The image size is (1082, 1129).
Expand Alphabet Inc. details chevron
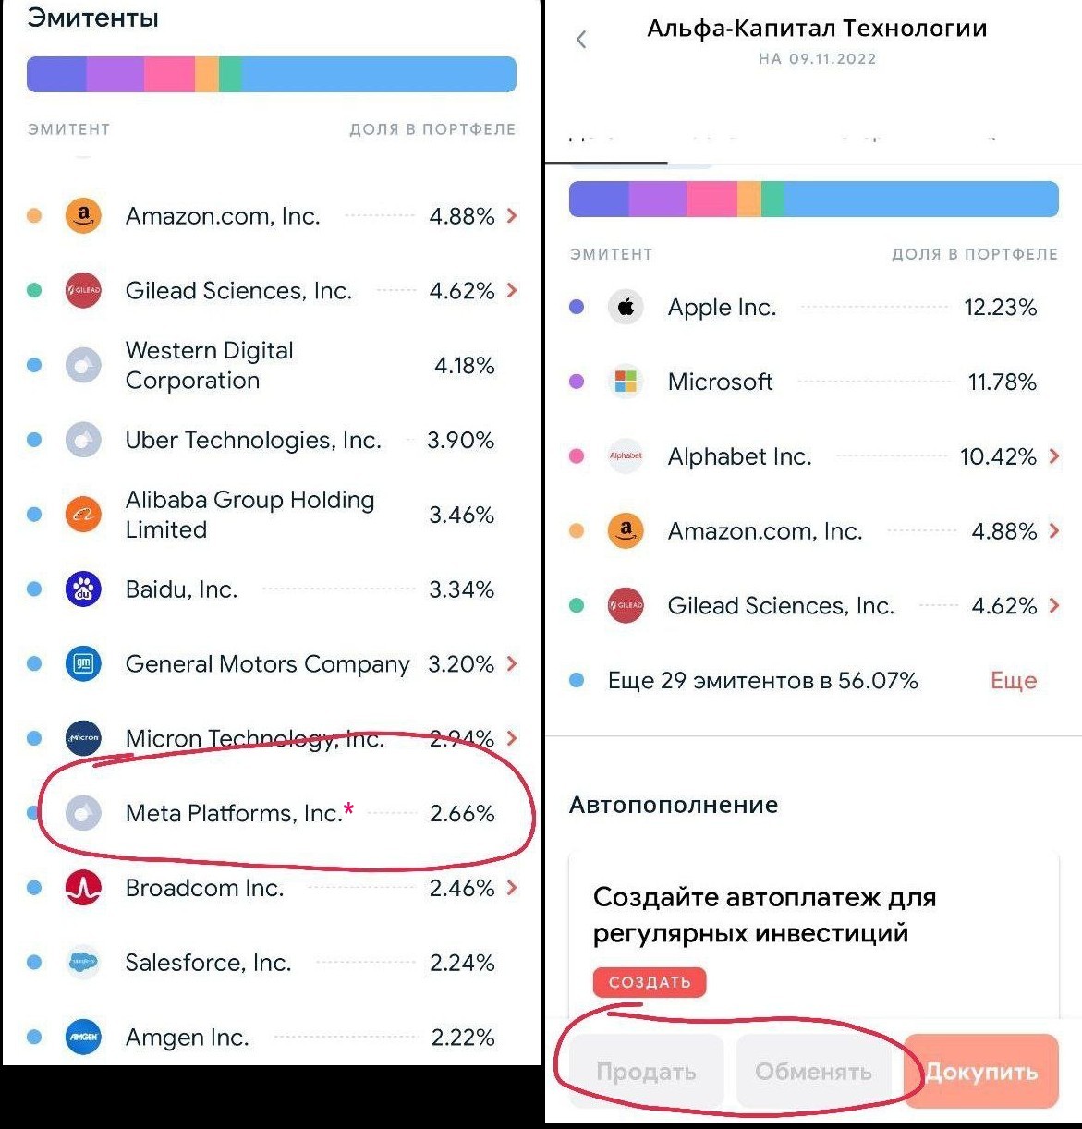(x=1054, y=456)
